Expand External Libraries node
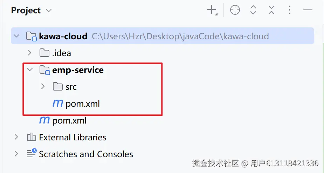This screenshot has width=324, height=173. tap(16, 137)
